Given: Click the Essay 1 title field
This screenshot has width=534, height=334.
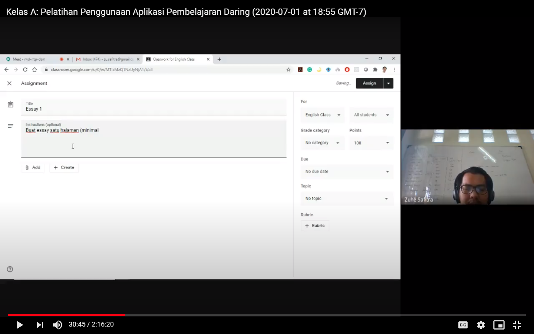Looking at the screenshot, I should pos(154,109).
